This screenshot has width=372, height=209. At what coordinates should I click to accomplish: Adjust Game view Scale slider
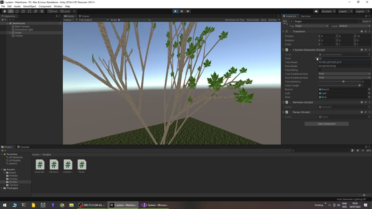click(x=132, y=20)
